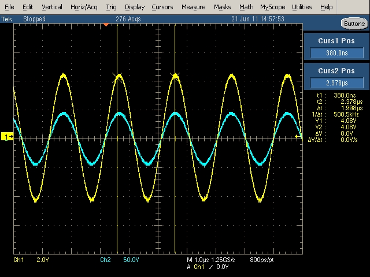Viewport: 370px width, 277px height.
Task: Open the Vertical menu
Action: (52, 7)
